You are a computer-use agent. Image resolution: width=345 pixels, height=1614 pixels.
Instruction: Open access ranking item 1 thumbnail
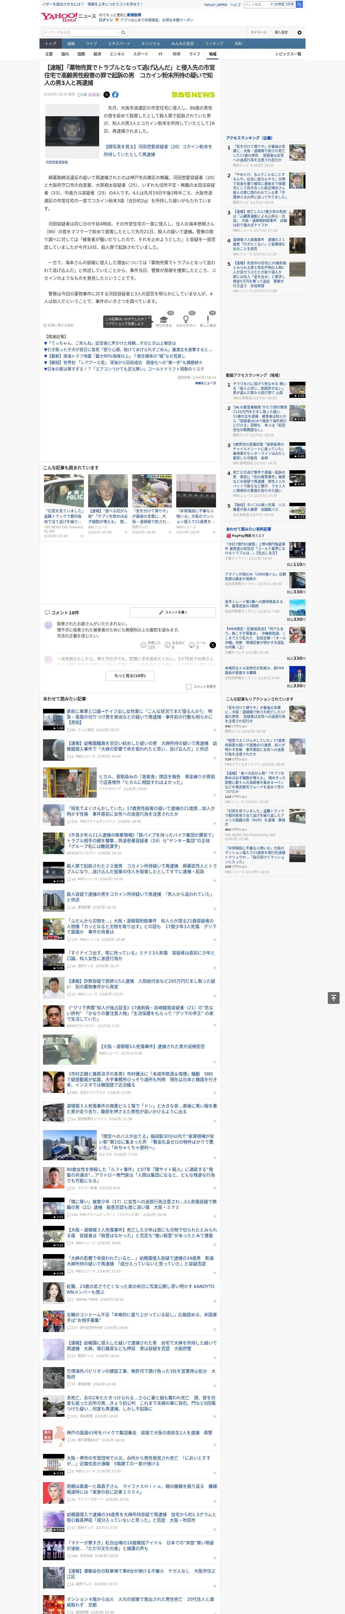(297, 152)
